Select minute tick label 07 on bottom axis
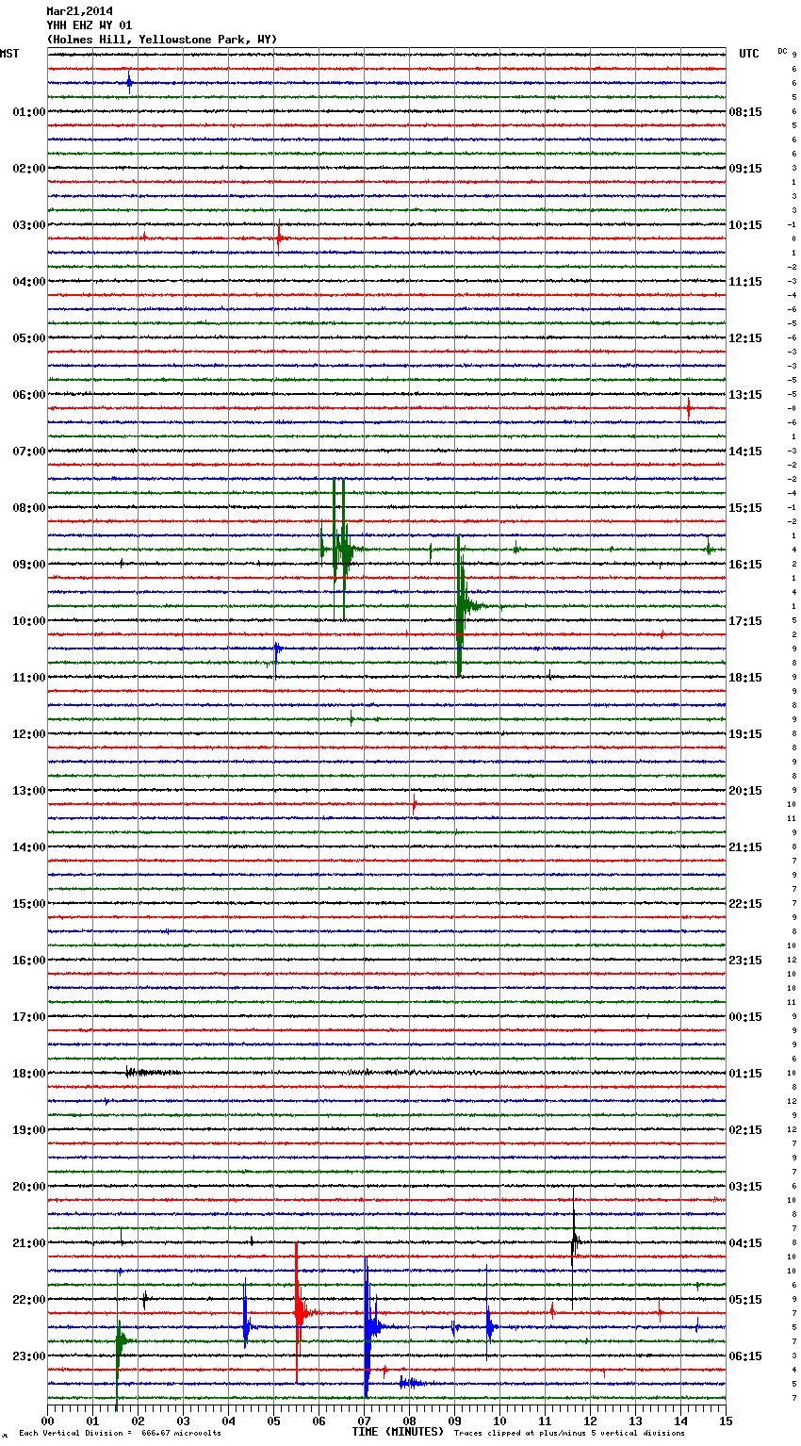Image resolution: width=801 pixels, height=1446 pixels. click(364, 1421)
